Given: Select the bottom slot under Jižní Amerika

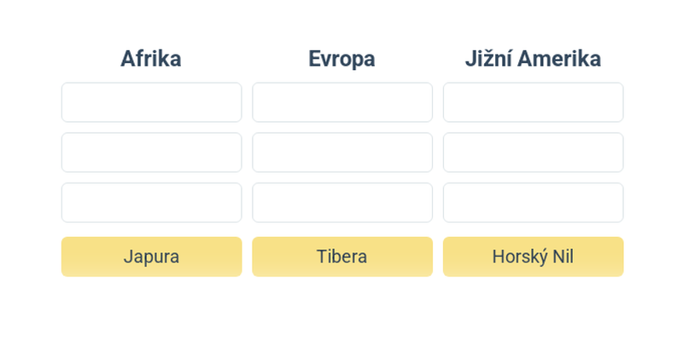Looking at the screenshot, I should (x=533, y=202).
